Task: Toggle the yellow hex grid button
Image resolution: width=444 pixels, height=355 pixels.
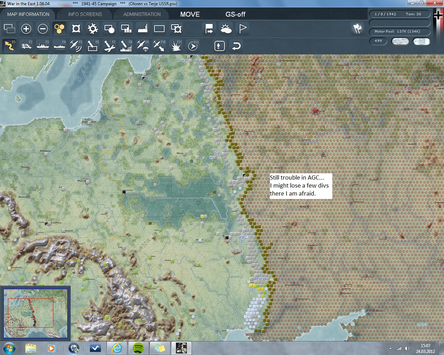Action: 59,29
